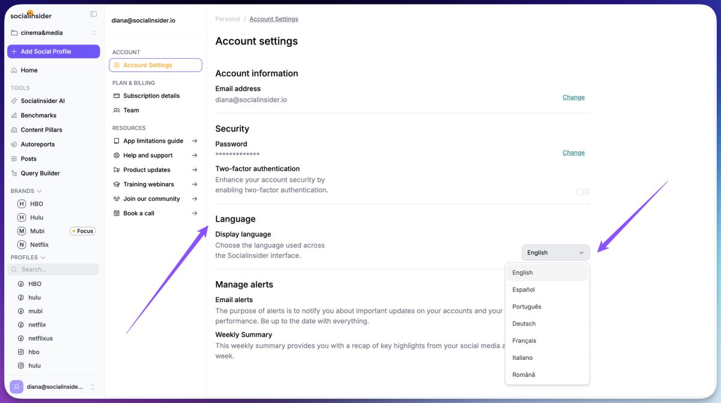This screenshot has height=403, width=721.
Task: Open Help and support
Action: click(x=156, y=156)
